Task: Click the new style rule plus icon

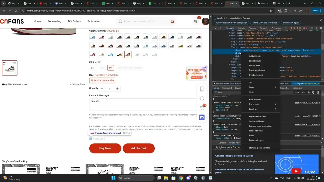Action: 309,93
